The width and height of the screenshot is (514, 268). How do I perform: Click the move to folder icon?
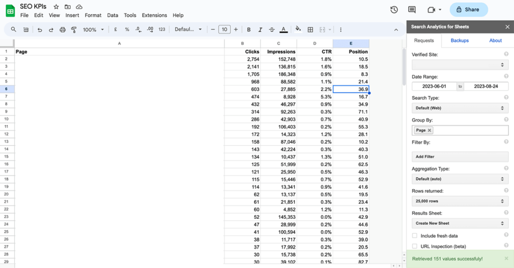(x=68, y=7)
